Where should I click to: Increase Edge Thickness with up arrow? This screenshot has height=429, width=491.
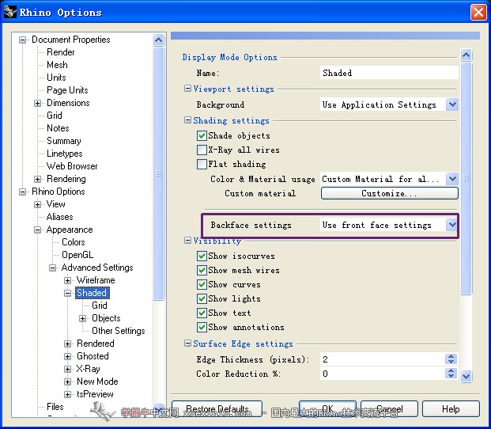pyautogui.click(x=451, y=356)
